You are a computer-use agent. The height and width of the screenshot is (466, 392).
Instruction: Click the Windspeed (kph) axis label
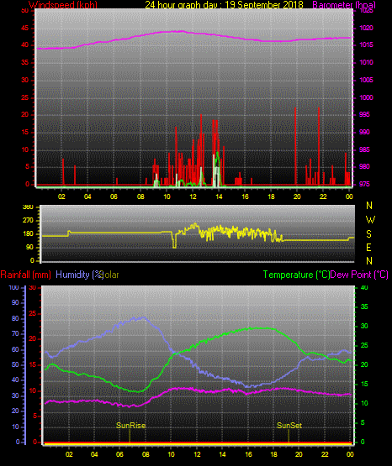(x=63, y=5)
